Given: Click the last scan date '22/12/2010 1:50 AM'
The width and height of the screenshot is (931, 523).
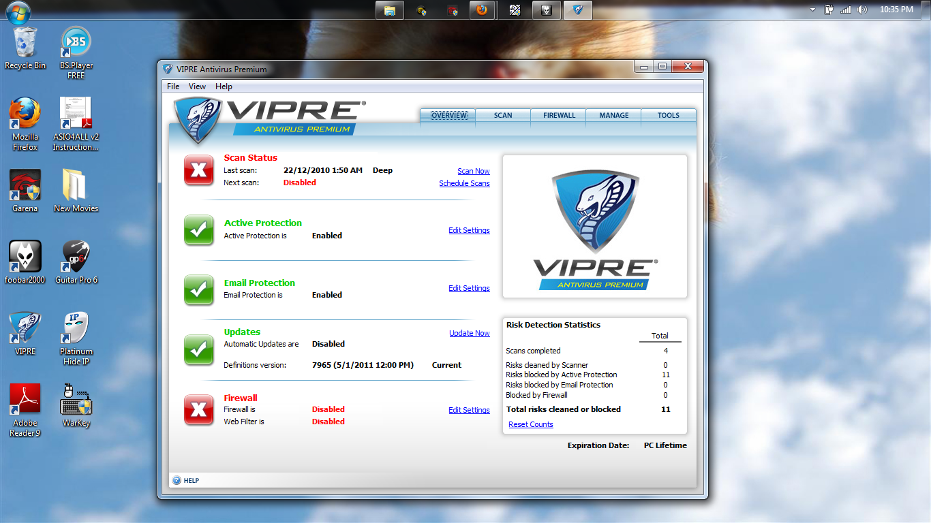Looking at the screenshot, I should coord(323,170).
